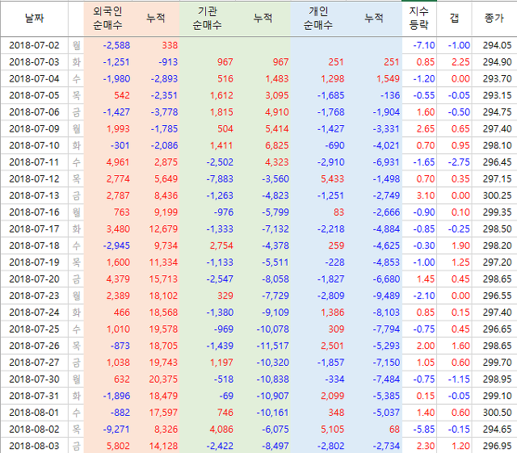
Task: Click the 개인 순매수 header cell
Action: [318, 19]
